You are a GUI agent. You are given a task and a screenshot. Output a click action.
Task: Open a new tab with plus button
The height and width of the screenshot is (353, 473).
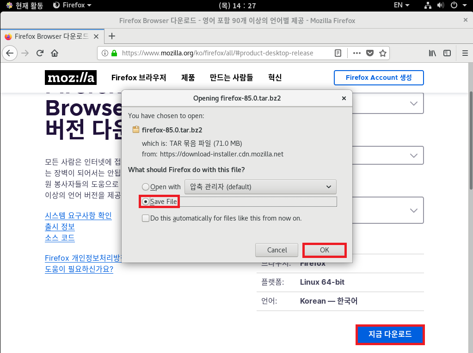click(x=112, y=36)
